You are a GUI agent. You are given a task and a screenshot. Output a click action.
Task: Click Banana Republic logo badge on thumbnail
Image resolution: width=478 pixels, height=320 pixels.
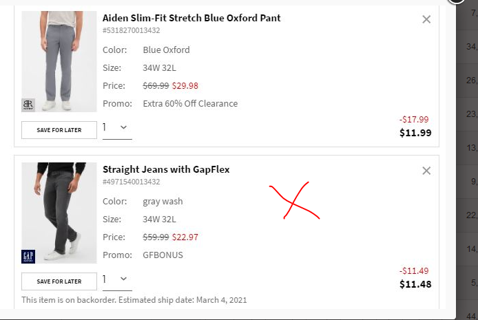(28, 105)
